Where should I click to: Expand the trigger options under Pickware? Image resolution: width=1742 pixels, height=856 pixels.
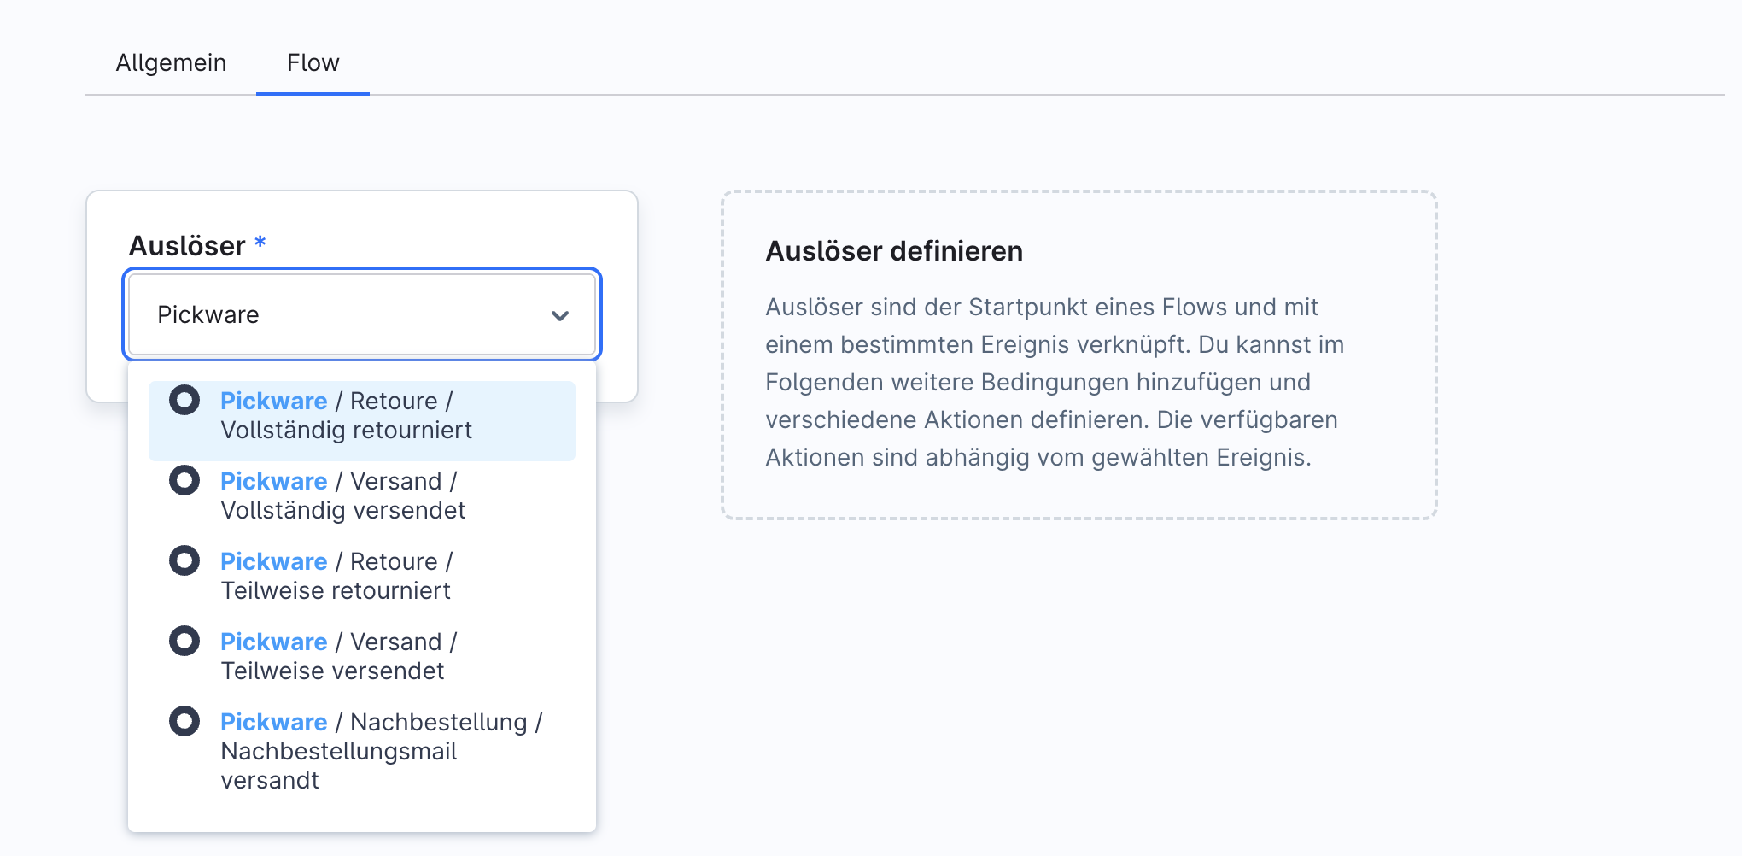(x=559, y=314)
